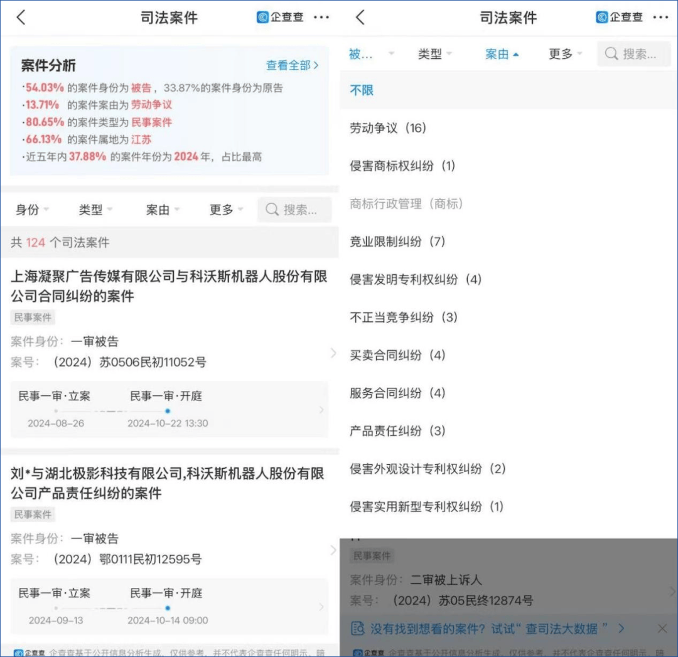
Task: Go back using left screen's back arrow
Action: pos(21,18)
